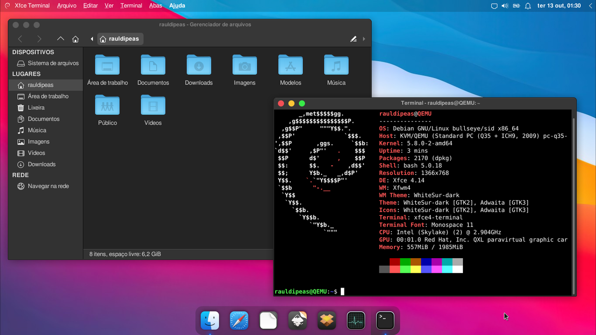The image size is (596, 335).
Task: Open the Editar menu
Action: click(x=90, y=6)
